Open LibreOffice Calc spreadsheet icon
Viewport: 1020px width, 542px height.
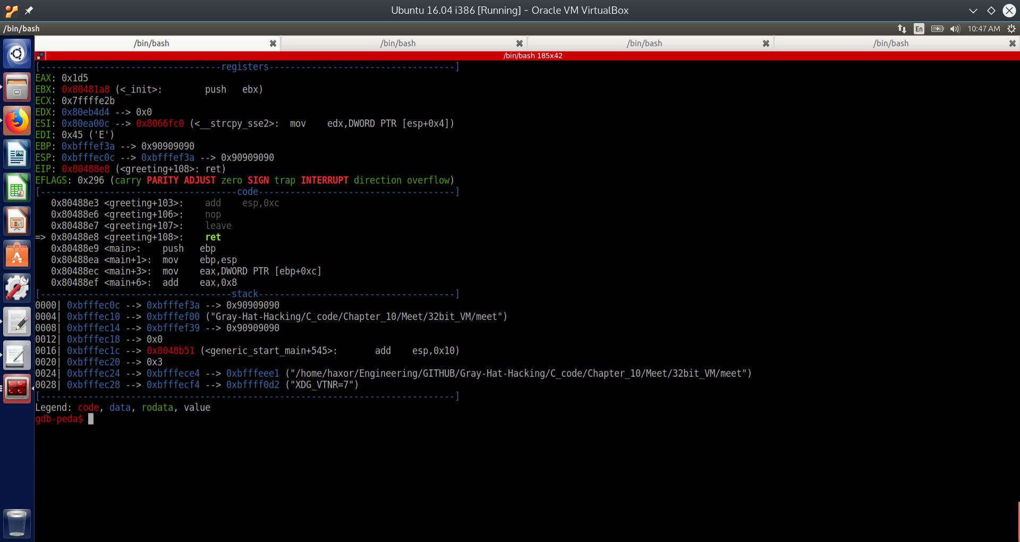pos(17,189)
